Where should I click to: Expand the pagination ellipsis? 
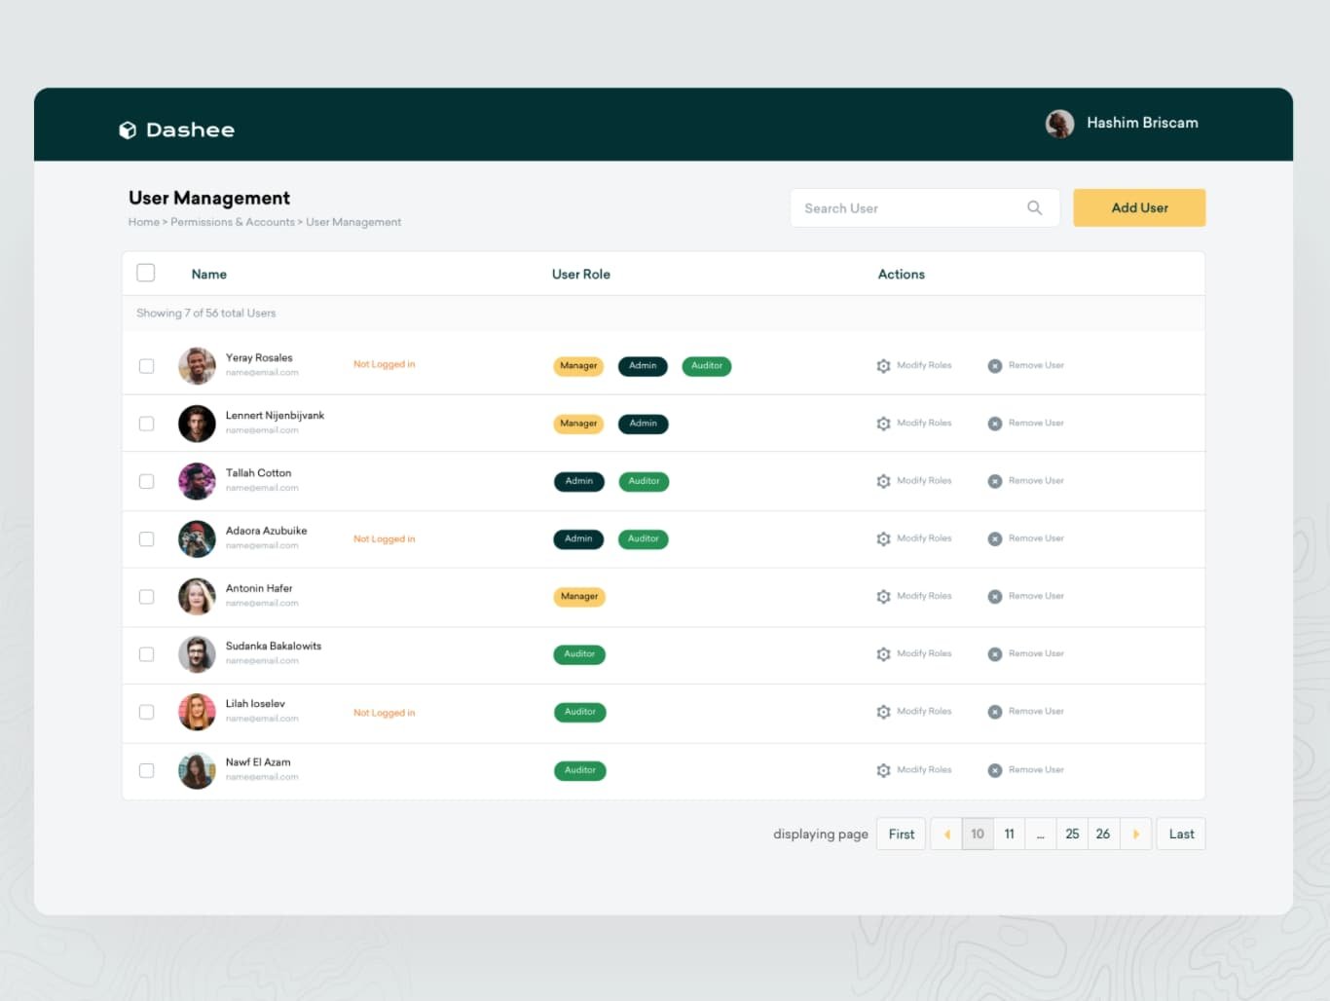tap(1040, 834)
